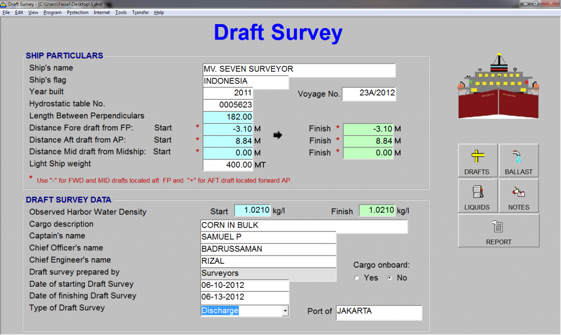Click the Cargo description field
Image resolution: width=561 pixels, height=335 pixels.
304,226
